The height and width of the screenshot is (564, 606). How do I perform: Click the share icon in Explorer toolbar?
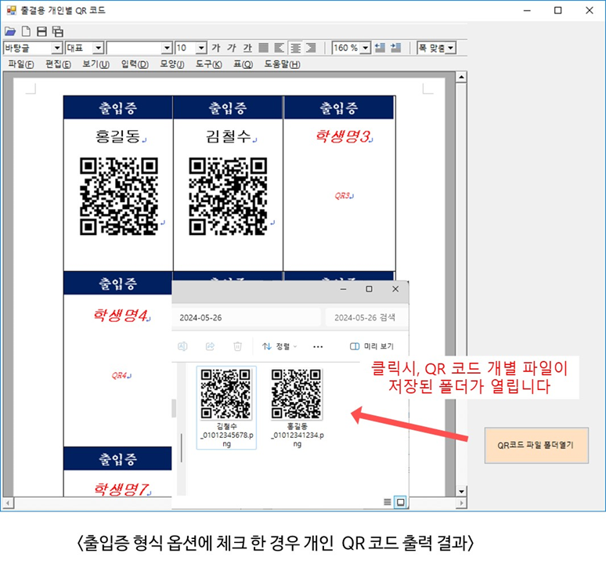pyautogui.click(x=210, y=346)
